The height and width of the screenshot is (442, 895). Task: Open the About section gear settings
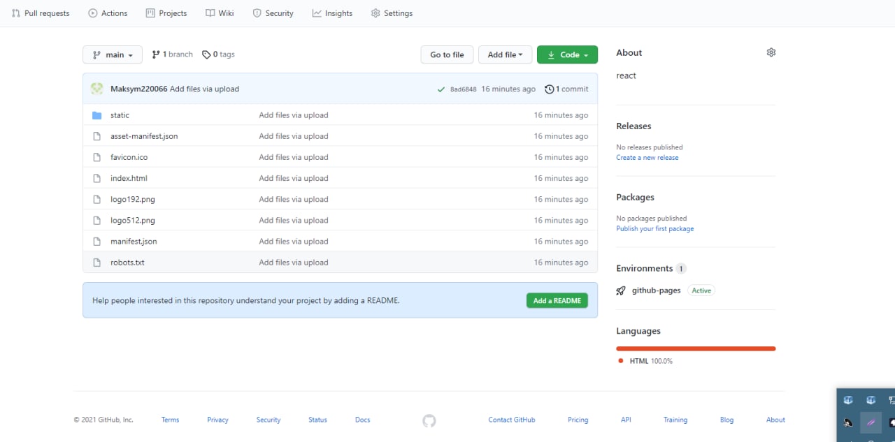771,52
